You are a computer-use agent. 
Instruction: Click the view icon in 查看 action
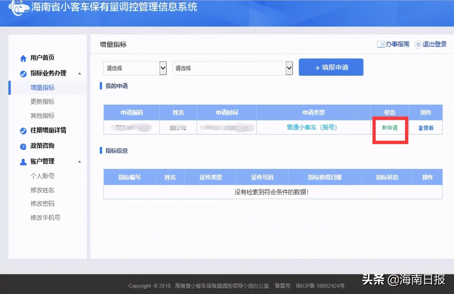[x=421, y=128]
